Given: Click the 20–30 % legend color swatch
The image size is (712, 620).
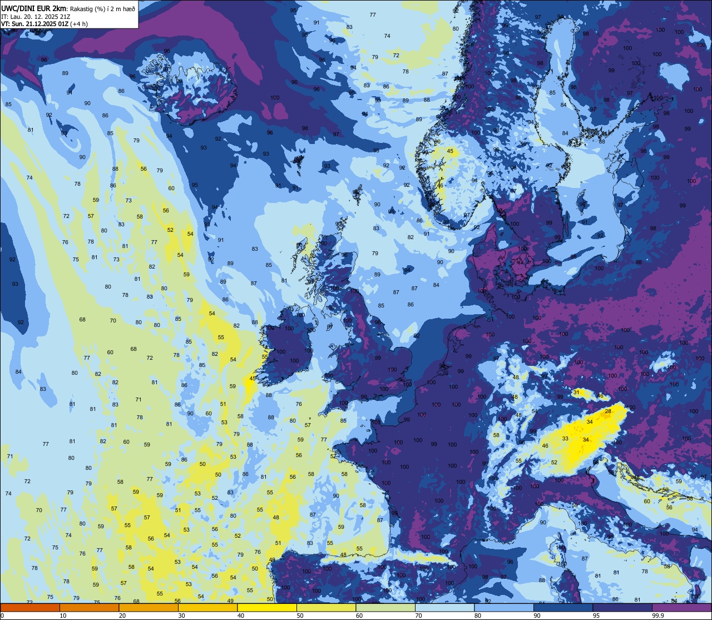Looking at the screenshot, I should (149, 607).
